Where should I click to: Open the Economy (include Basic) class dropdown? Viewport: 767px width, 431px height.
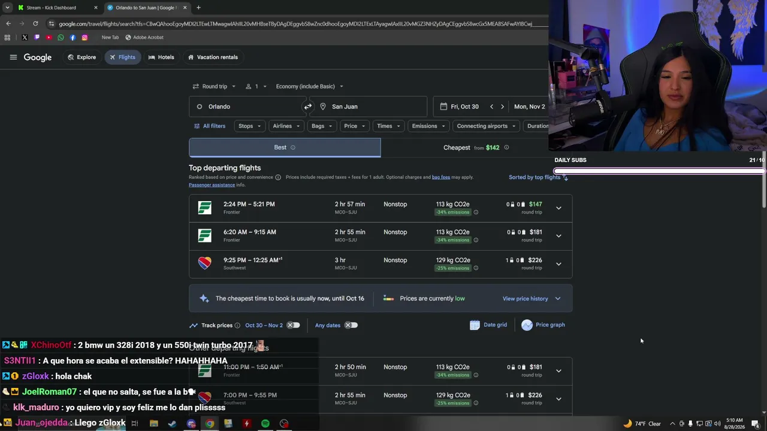310,87
